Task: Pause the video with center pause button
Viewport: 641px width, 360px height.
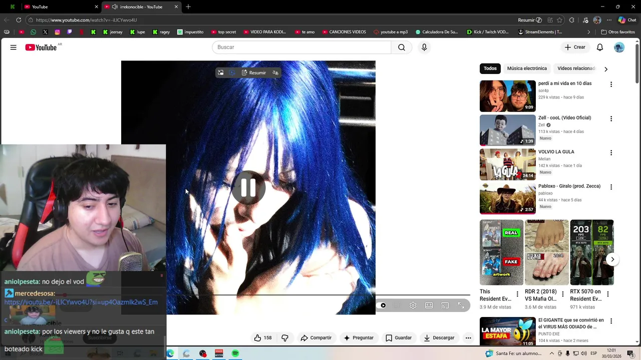Action: [248, 187]
